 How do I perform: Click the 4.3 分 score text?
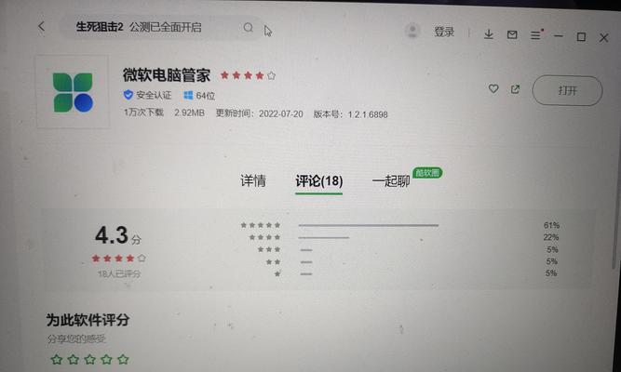coord(117,235)
